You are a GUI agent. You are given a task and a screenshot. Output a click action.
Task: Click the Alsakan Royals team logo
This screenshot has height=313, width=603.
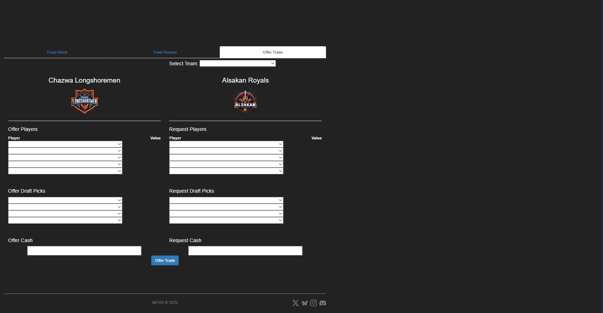pyautogui.click(x=245, y=101)
